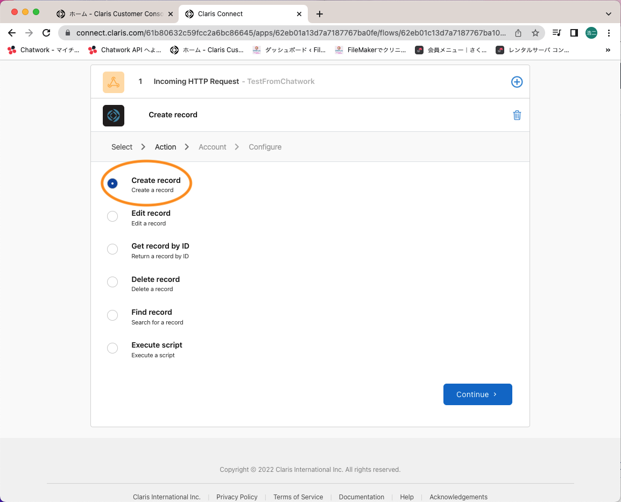
Task: Show more bookmarks with the double chevron
Action: [x=608, y=50]
